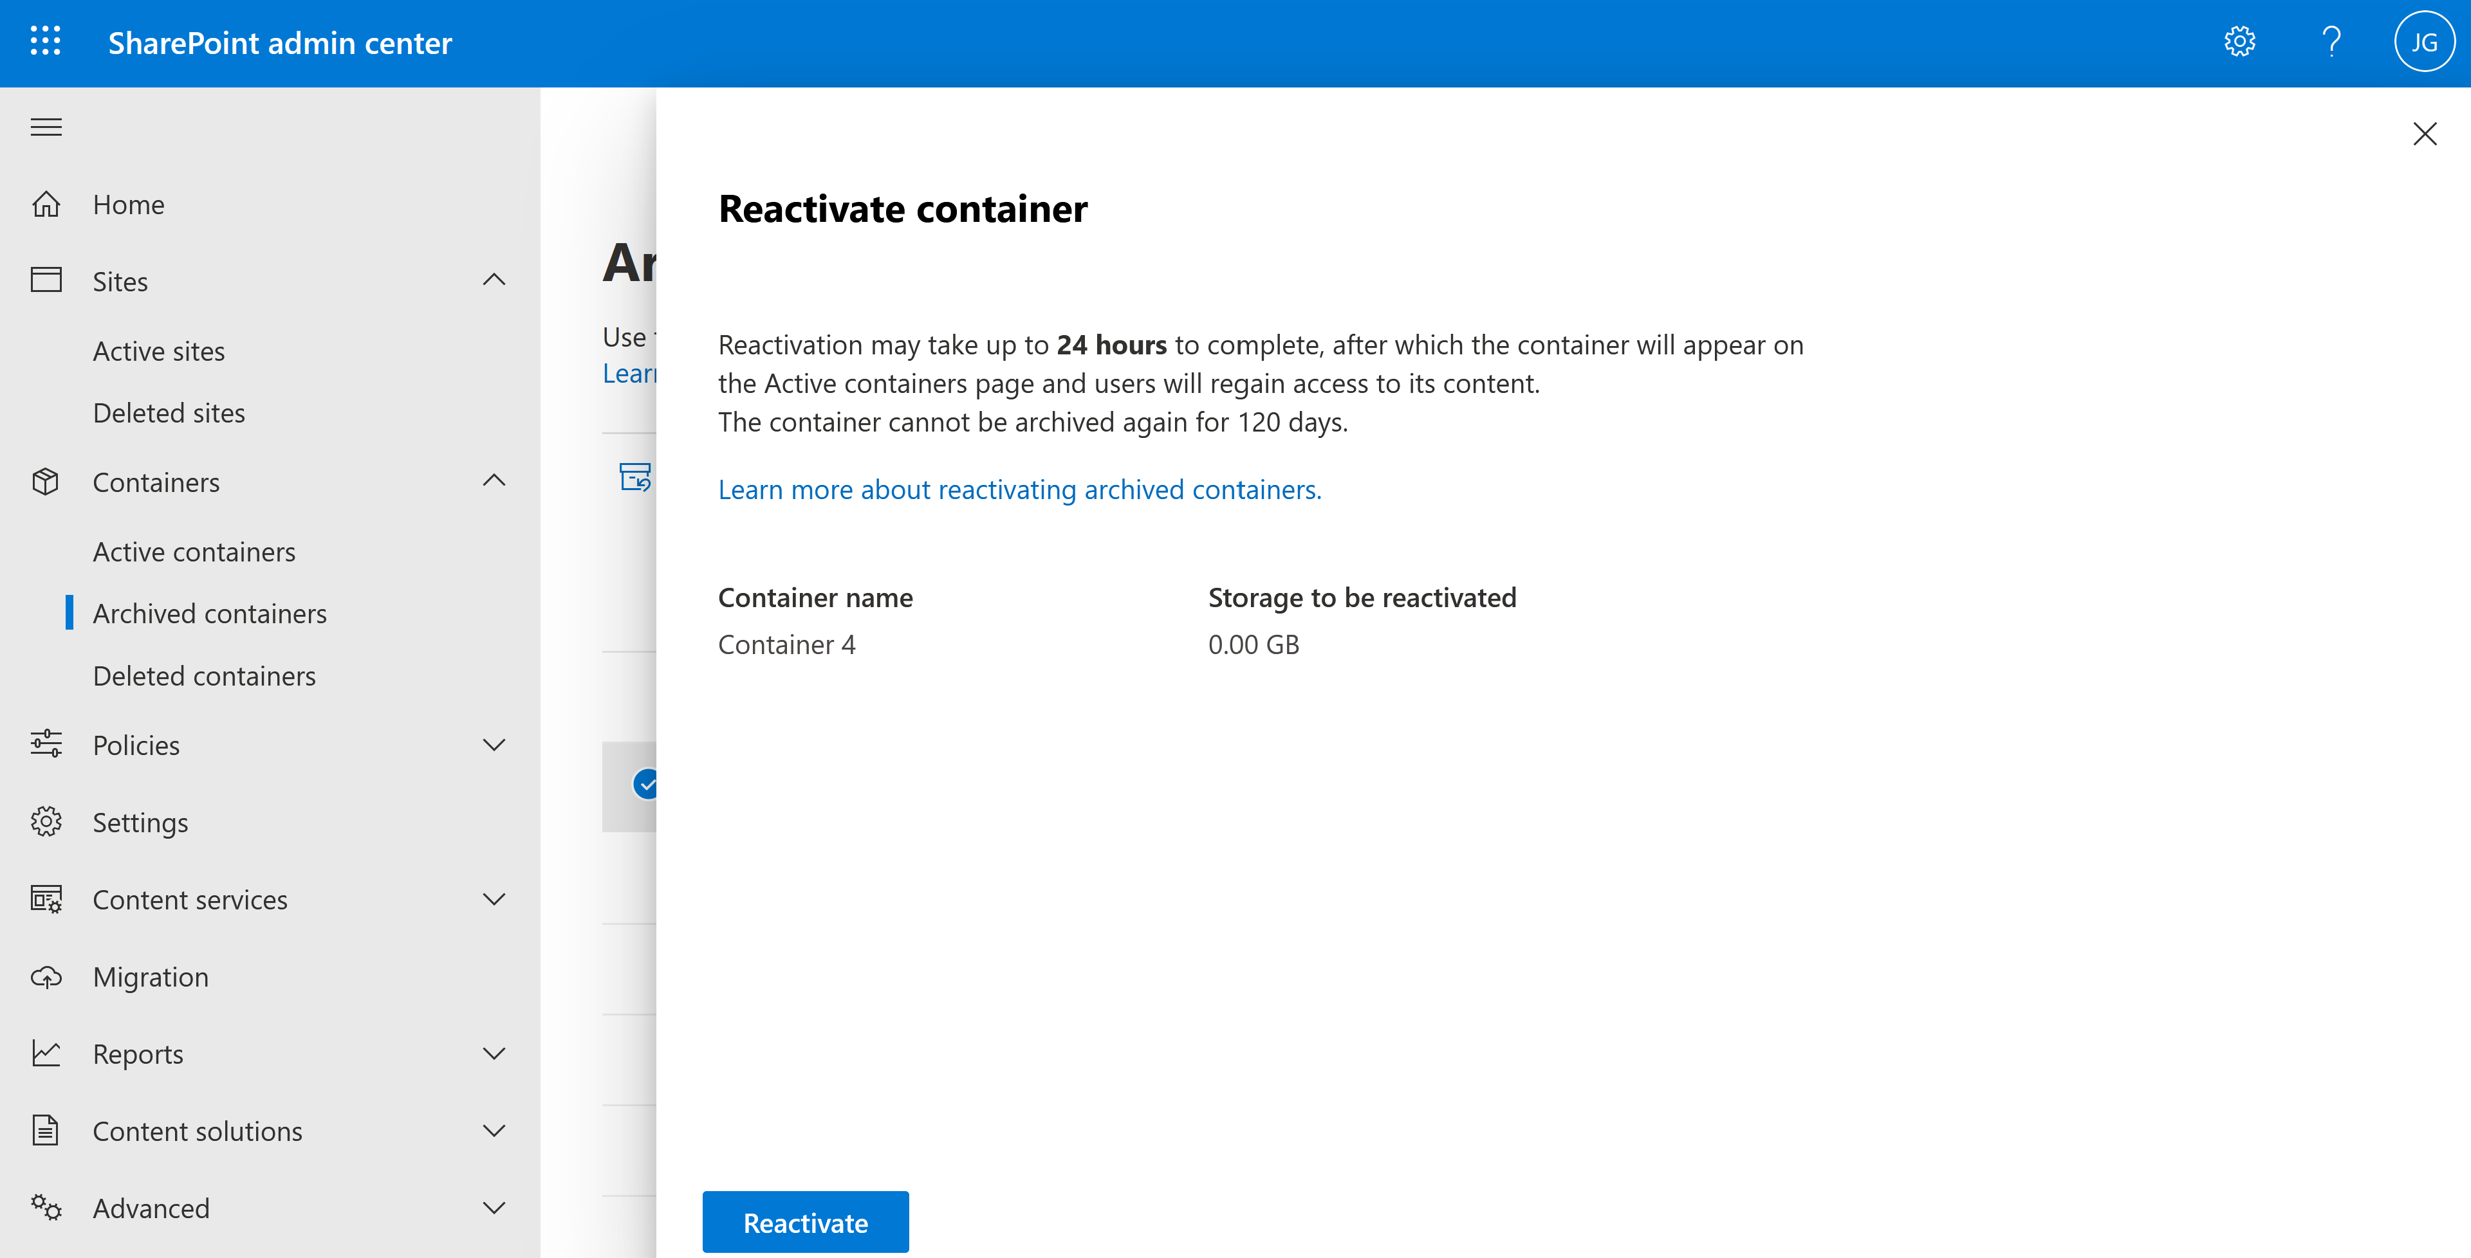The width and height of the screenshot is (2471, 1258).
Task: Click the Reports chart icon
Action: [45, 1053]
